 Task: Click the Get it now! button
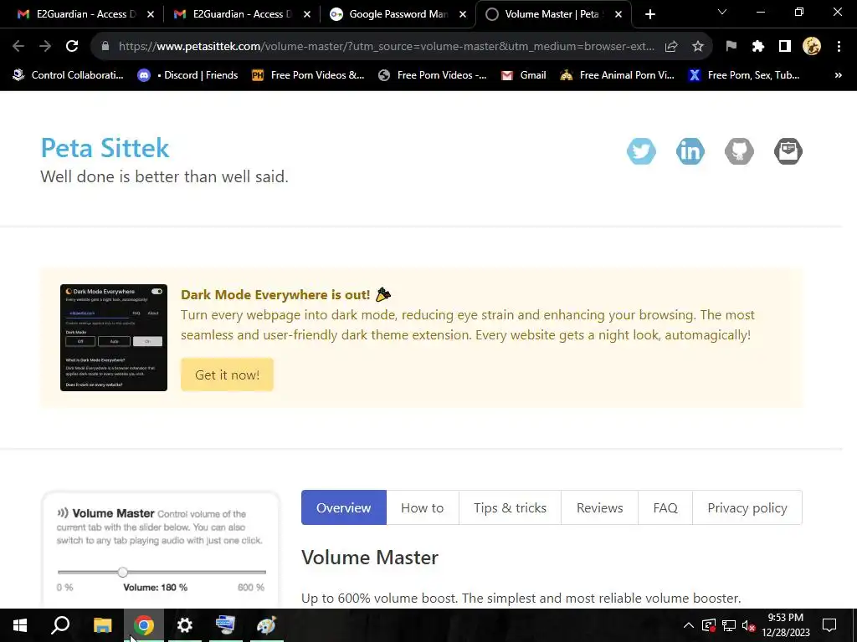[227, 374]
